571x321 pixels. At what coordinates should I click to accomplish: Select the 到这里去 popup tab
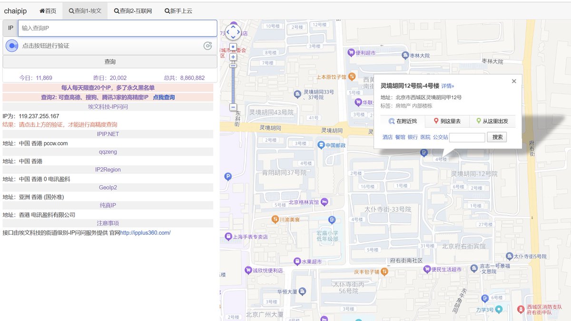pos(447,121)
